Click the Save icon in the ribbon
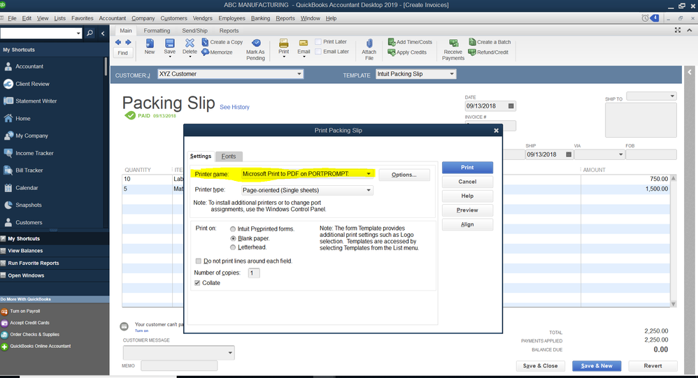Viewport: 698px width, 378px height. coord(169,43)
